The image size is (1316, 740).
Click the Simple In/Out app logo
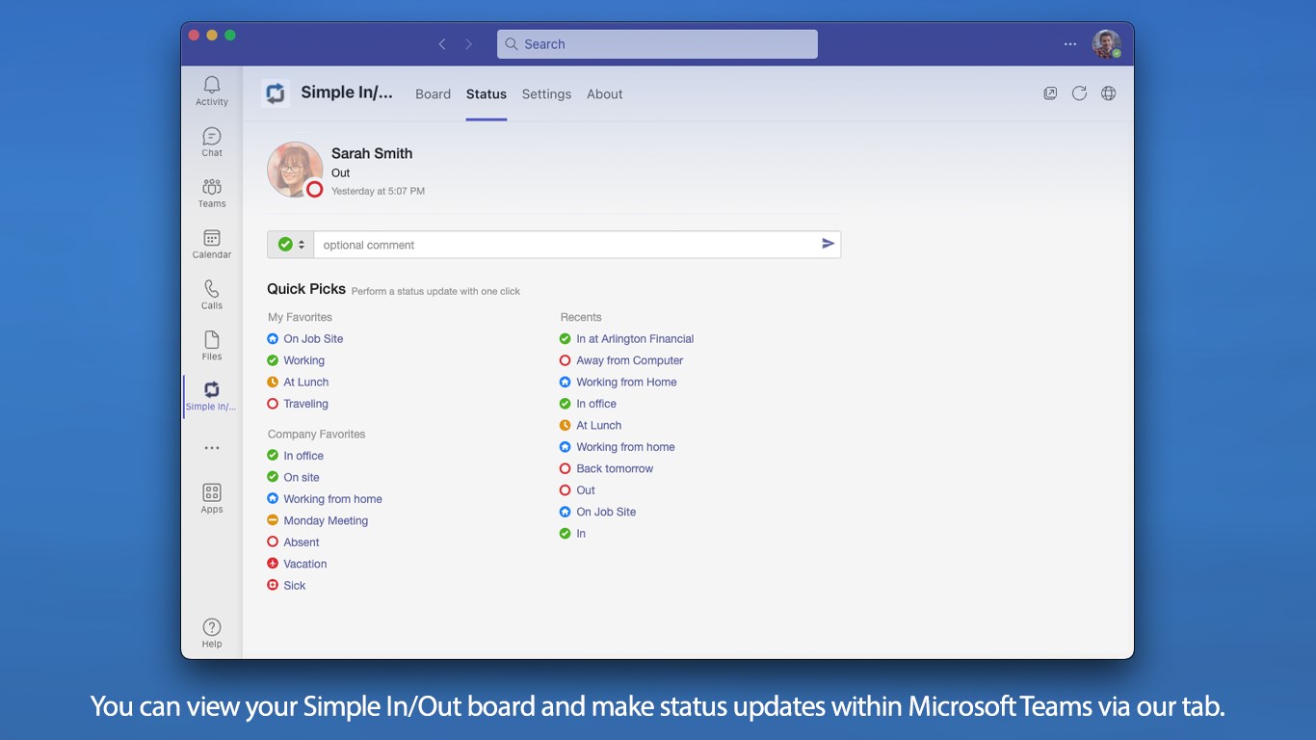276,93
